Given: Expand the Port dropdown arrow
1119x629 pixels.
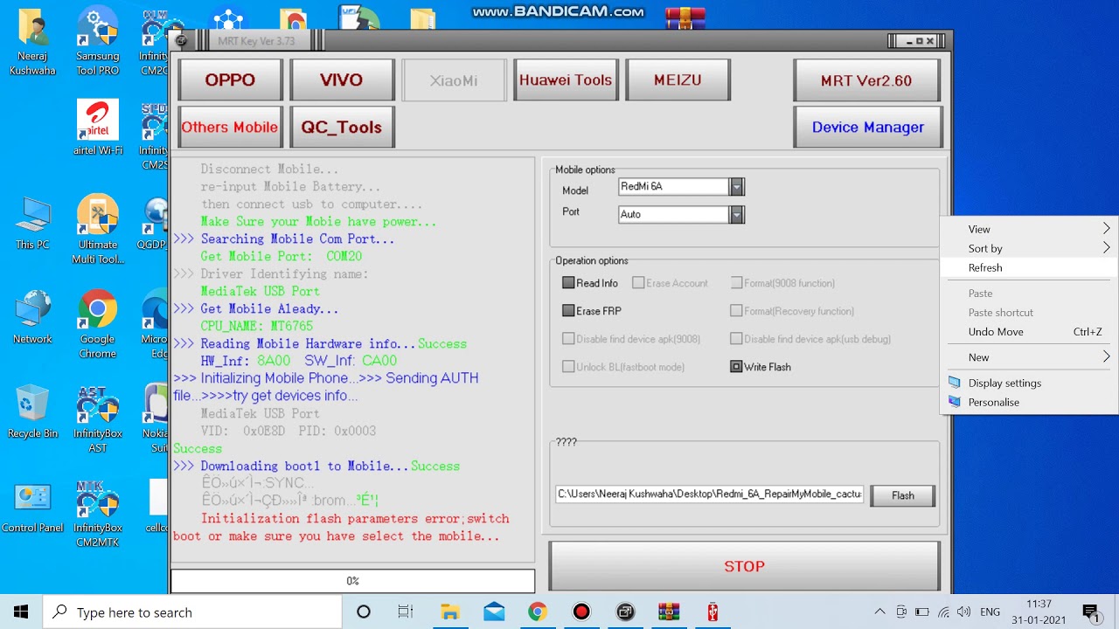Looking at the screenshot, I should [x=737, y=214].
